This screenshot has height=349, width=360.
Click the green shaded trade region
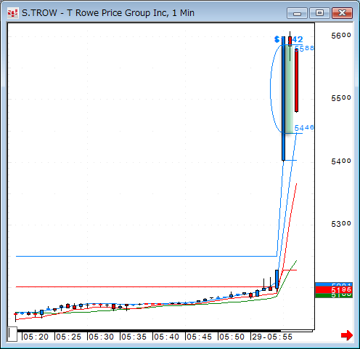(x=289, y=89)
